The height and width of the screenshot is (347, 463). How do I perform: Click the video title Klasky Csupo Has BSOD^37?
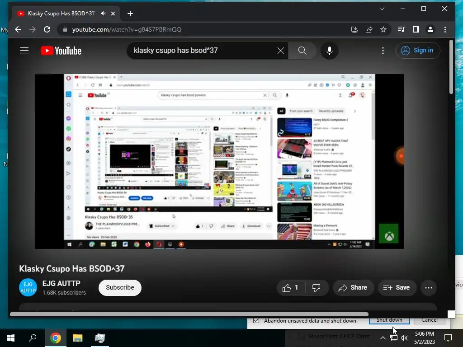coord(72,268)
